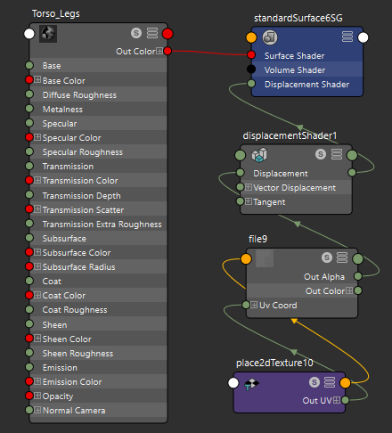Click view mode bars on place2dTexture10

(330, 382)
